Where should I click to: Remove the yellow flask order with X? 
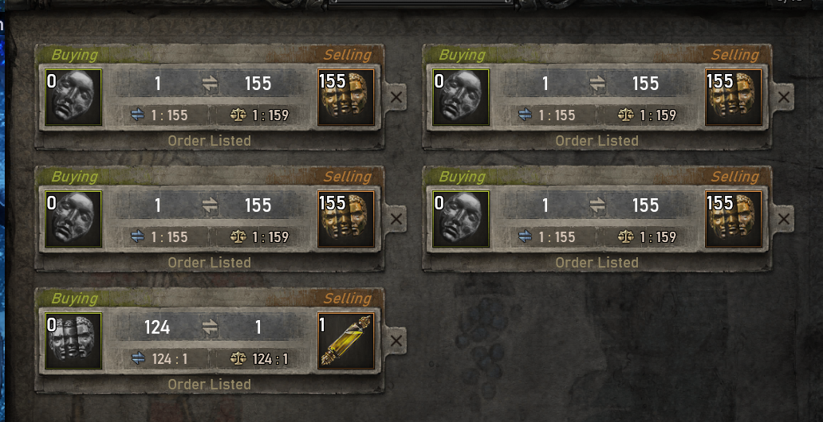pos(396,341)
